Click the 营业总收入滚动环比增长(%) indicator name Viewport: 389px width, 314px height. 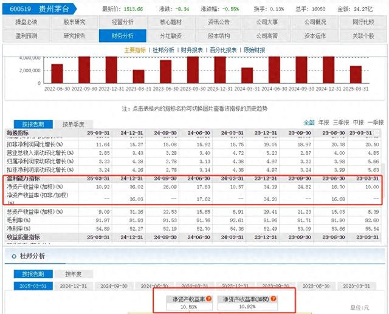(x=40, y=153)
